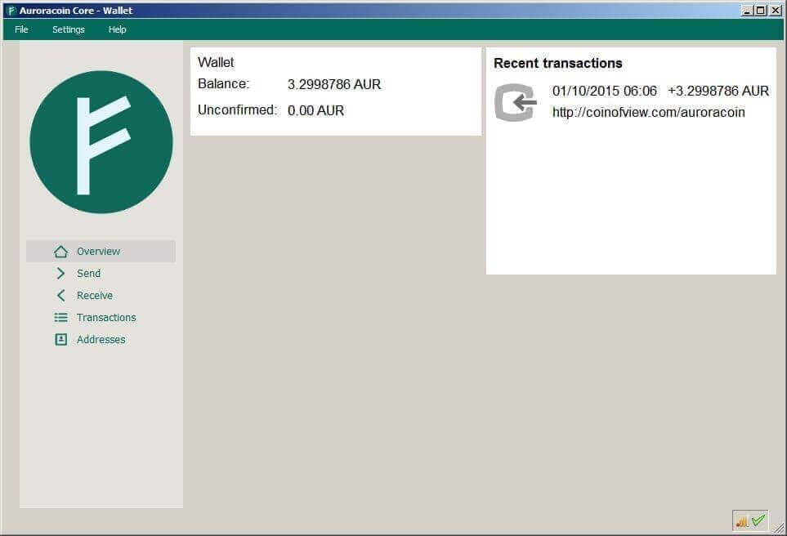Go to the Send page

click(101, 274)
